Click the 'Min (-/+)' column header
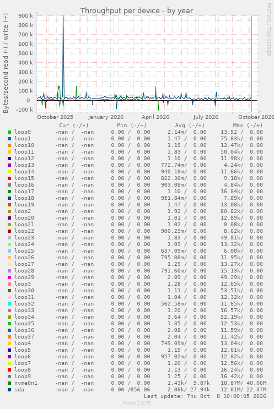The width and height of the screenshot is (274, 409). [x=132, y=126]
